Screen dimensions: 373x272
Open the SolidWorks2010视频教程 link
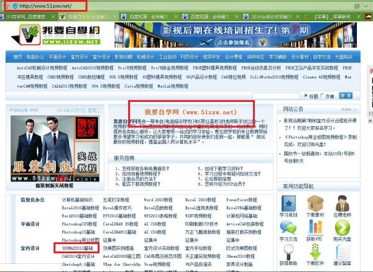(x=274, y=77)
